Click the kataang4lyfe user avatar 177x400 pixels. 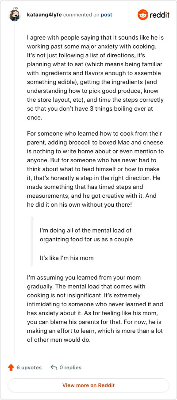click(x=15, y=15)
